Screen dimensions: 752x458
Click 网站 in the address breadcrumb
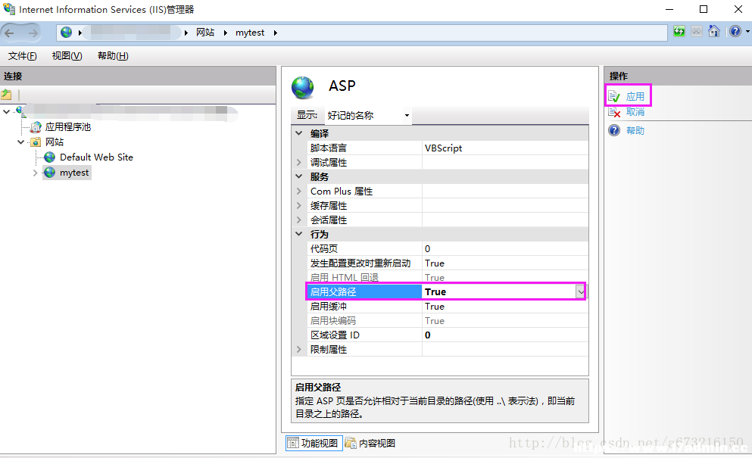pos(204,33)
